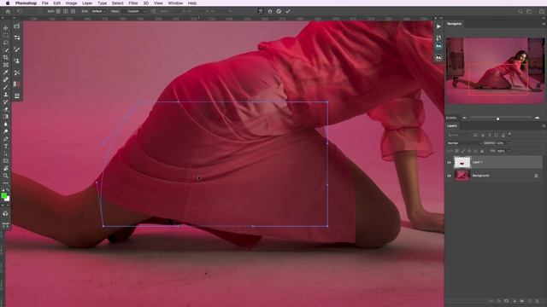547x307 pixels.
Task: Click the create new layer icon
Action: [530, 301]
